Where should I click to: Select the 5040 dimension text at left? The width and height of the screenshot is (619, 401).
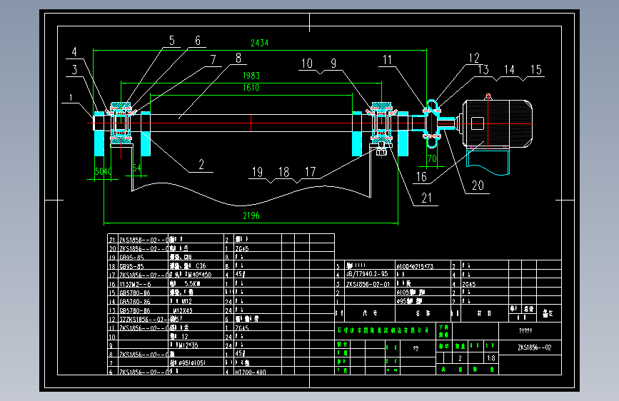point(103,171)
